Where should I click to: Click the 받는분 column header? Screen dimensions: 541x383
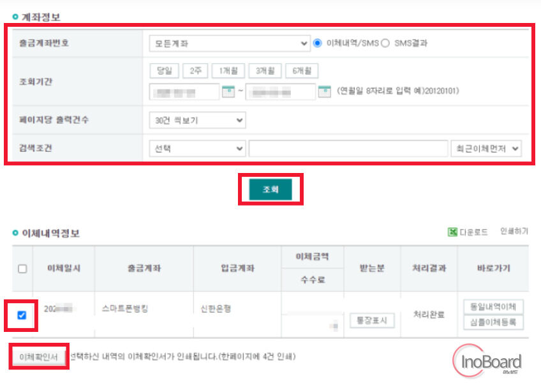click(x=372, y=268)
